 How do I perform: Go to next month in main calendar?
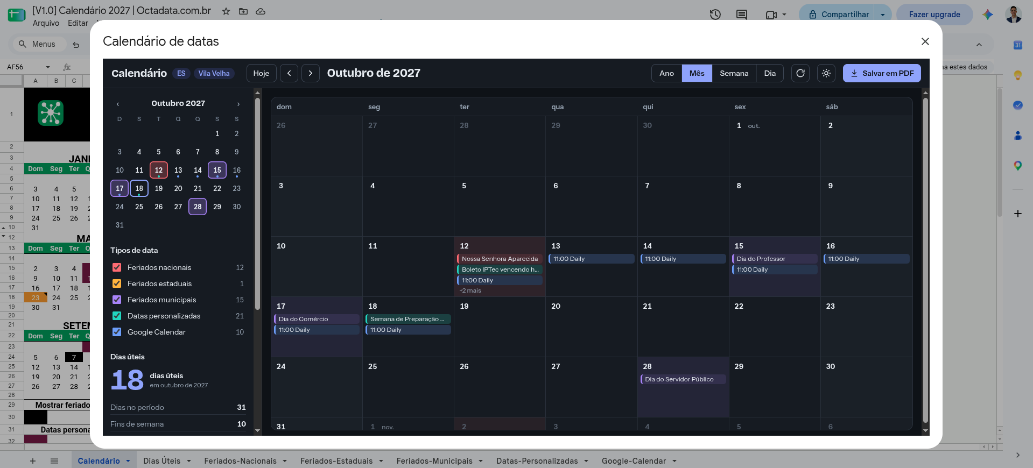click(311, 73)
